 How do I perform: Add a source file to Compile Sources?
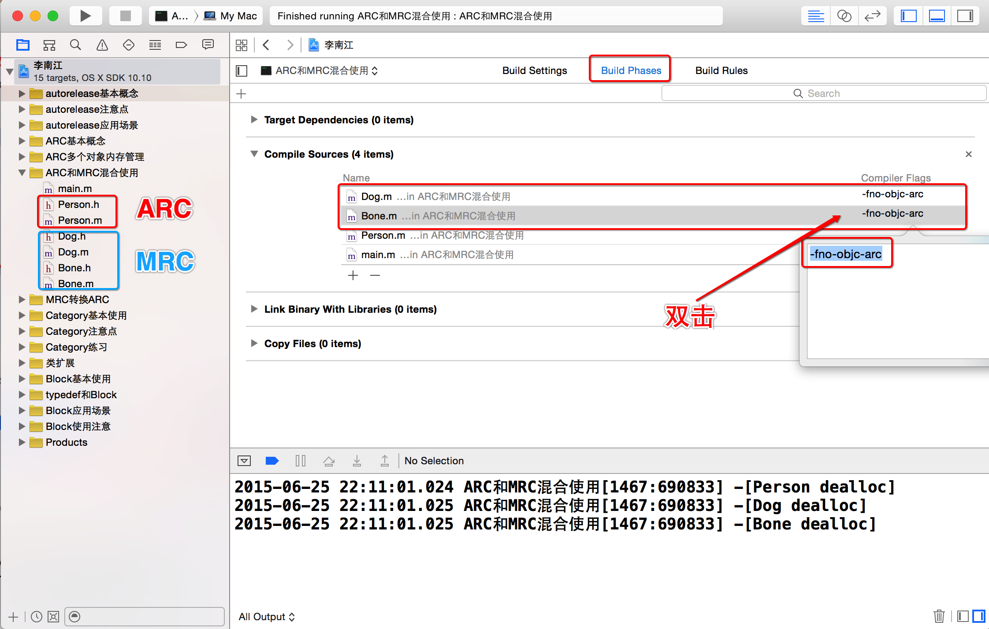coord(353,276)
